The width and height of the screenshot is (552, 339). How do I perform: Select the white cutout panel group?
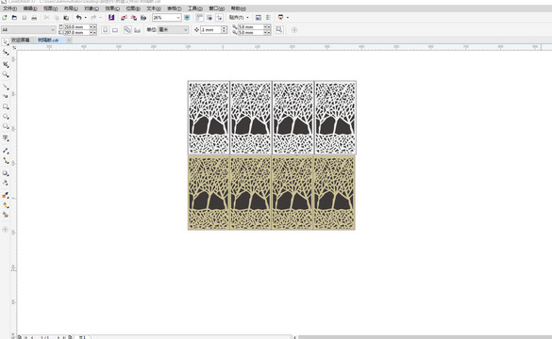coord(272,118)
